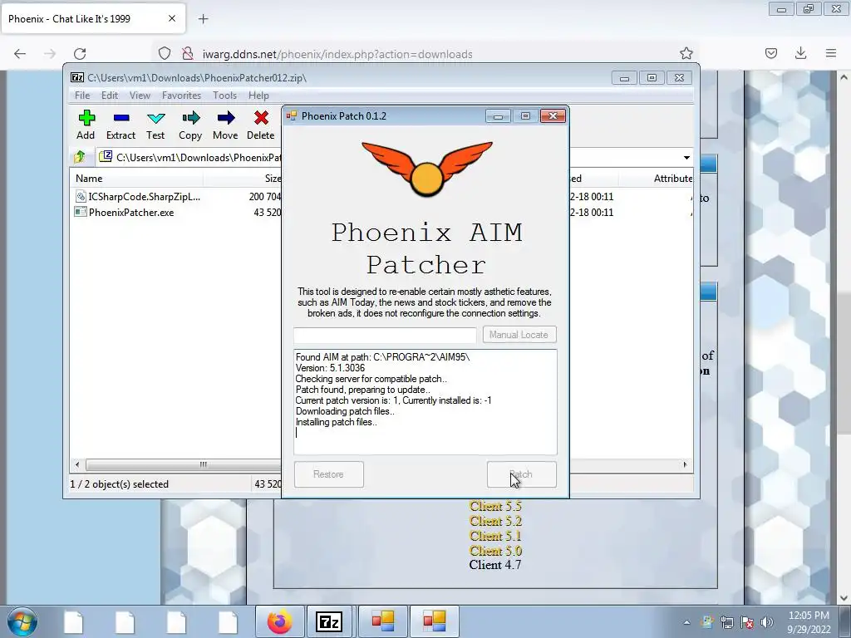Click the Manual Locate button

click(x=519, y=335)
